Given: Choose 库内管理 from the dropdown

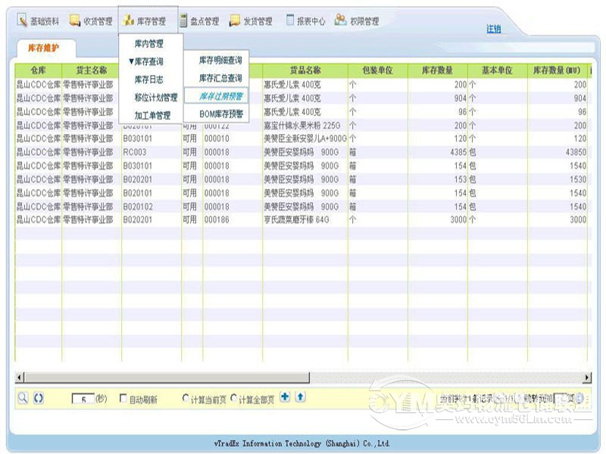Looking at the screenshot, I should 148,44.
